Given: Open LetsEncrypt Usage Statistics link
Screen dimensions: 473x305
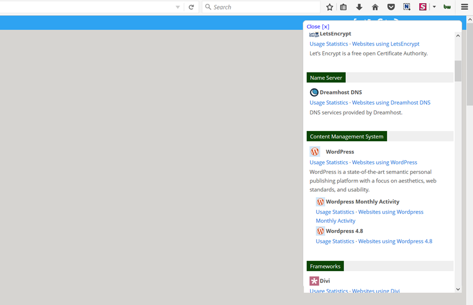Looking at the screenshot, I should pyautogui.click(x=328, y=43).
